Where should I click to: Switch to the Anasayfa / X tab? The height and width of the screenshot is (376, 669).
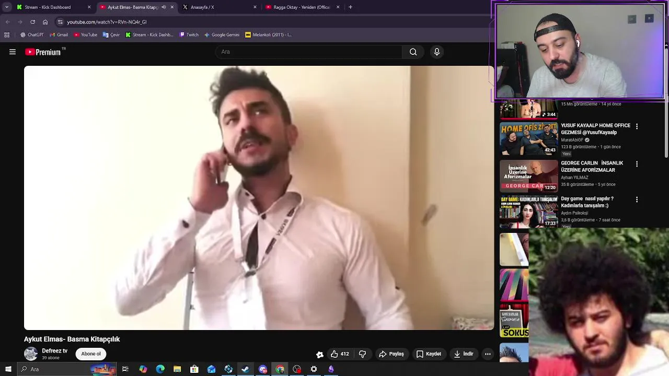click(x=218, y=7)
